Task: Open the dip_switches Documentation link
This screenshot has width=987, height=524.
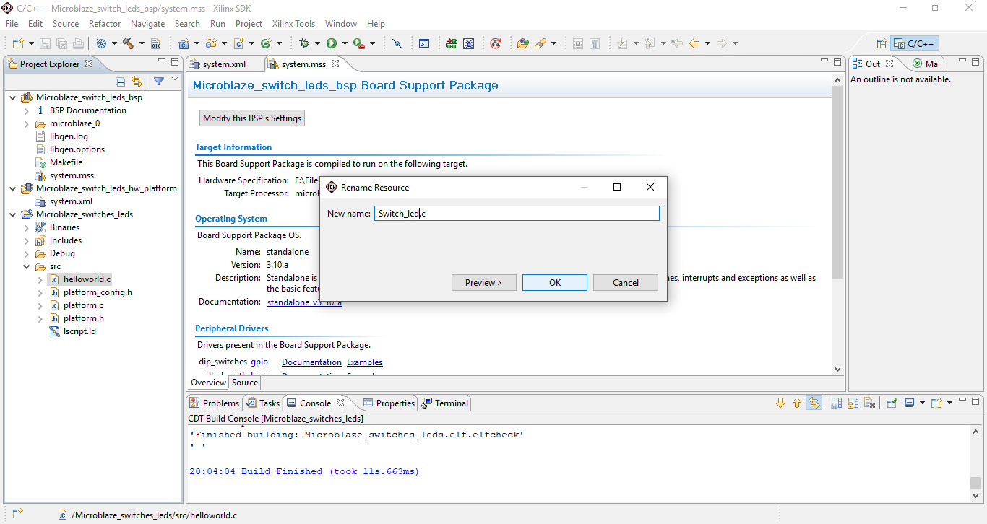Action: (x=312, y=362)
